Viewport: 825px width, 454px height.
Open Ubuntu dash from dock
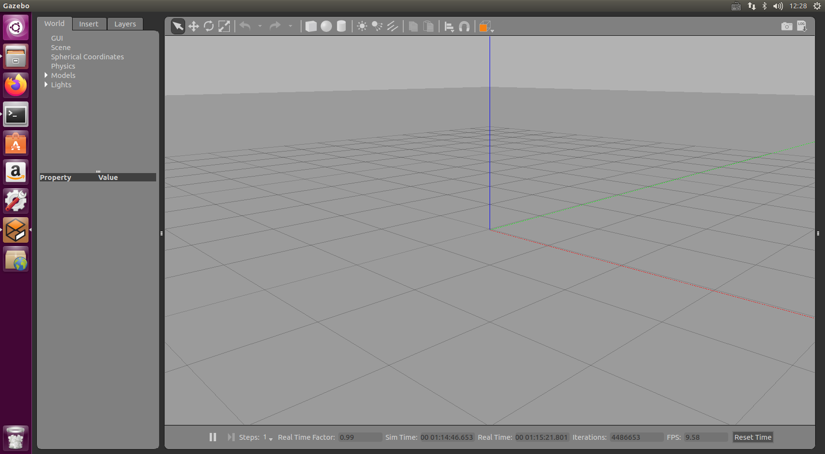[x=16, y=27]
